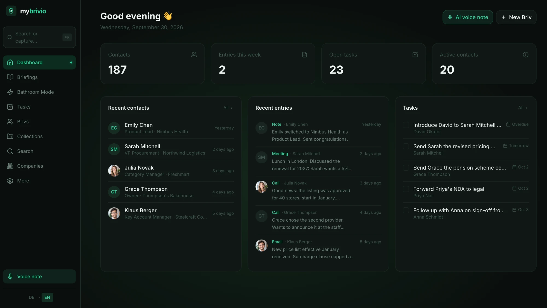Viewport: 547px width, 308px height.
Task: Open Grace Thompson contact row
Action: (x=171, y=192)
